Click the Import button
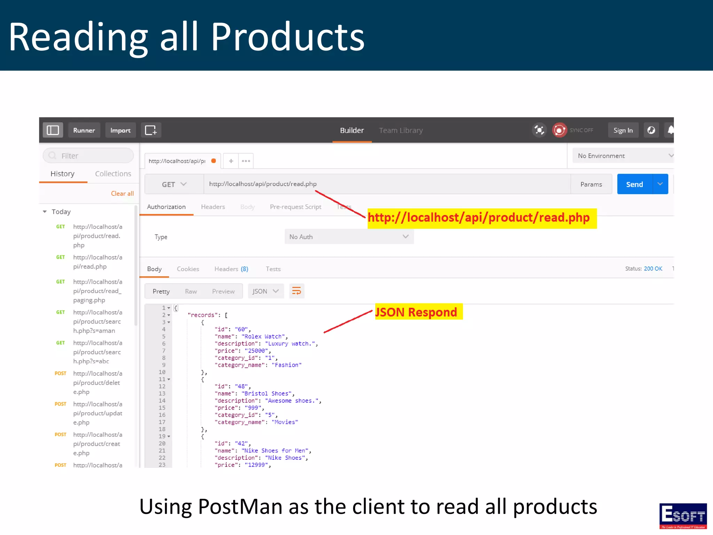Viewport: 713px width, 535px height. [120, 130]
